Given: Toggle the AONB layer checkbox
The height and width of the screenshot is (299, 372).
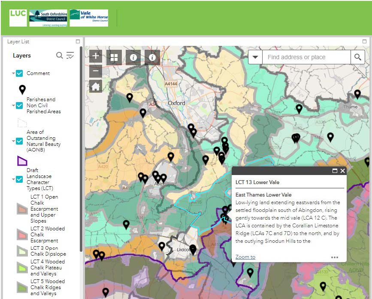Looking at the screenshot, I should click(19, 141).
